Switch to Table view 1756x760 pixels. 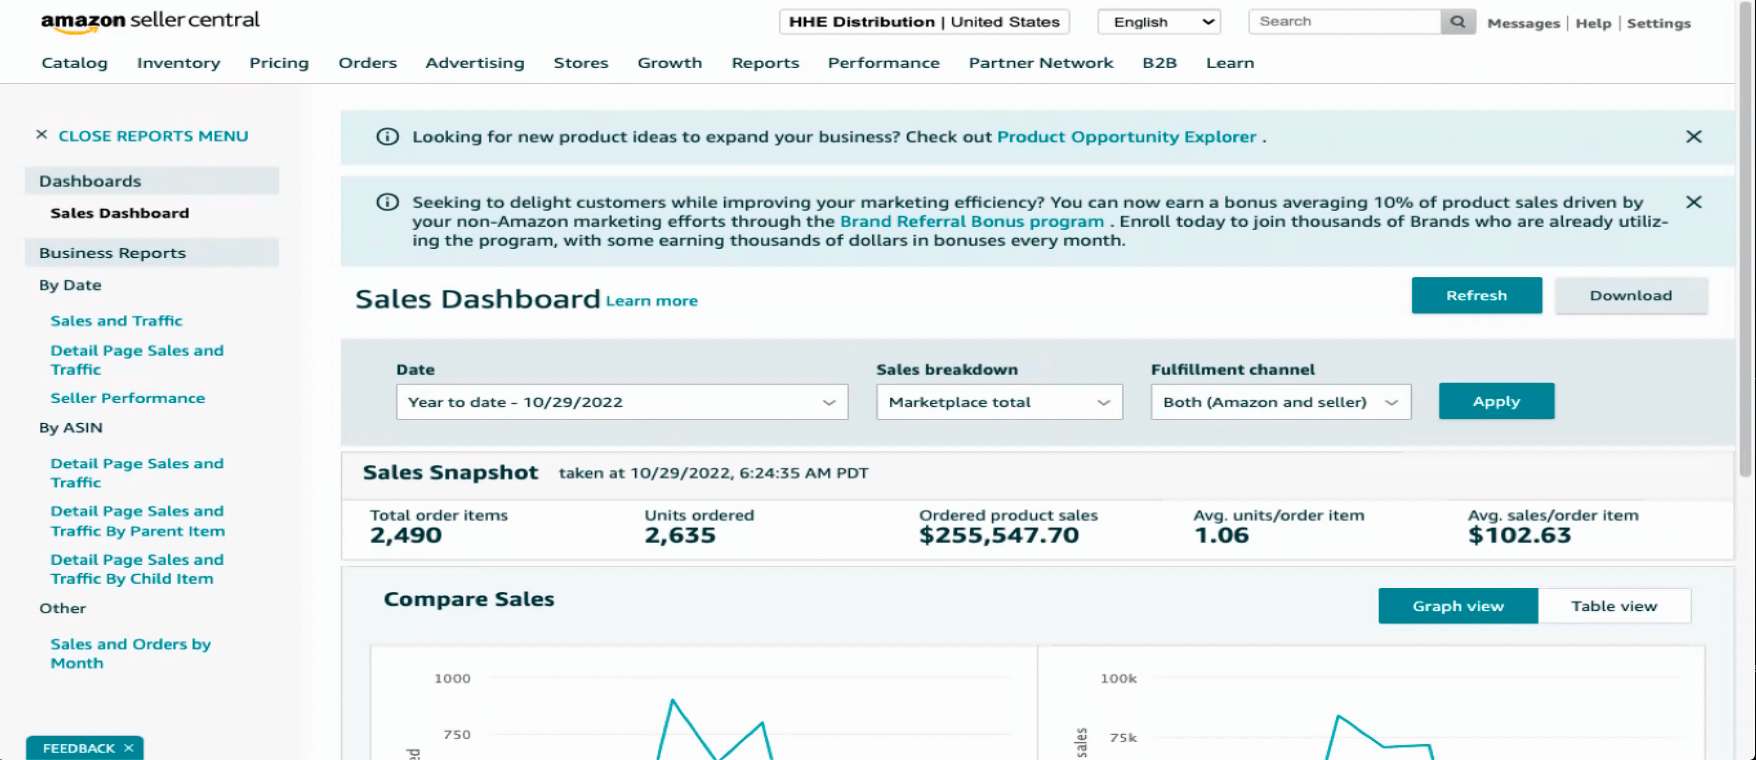[1614, 606]
